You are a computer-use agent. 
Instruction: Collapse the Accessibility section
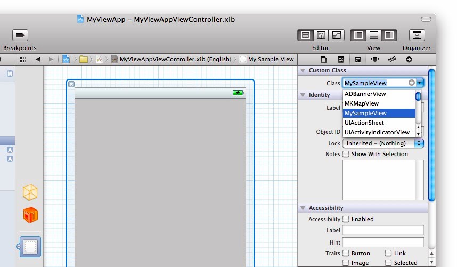pos(303,208)
